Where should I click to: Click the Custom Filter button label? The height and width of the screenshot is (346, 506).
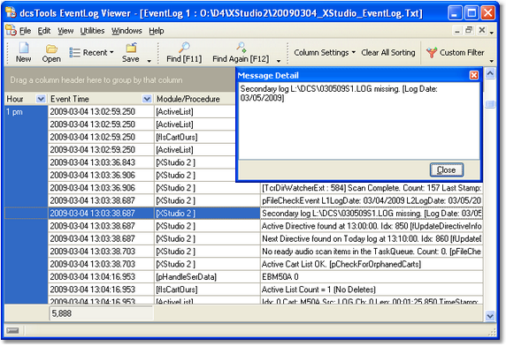tap(462, 52)
